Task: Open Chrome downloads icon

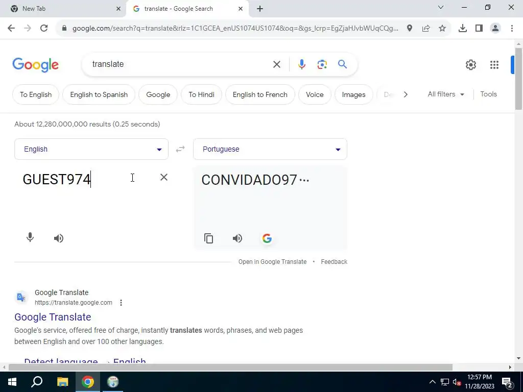Action: click(x=463, y=29)
